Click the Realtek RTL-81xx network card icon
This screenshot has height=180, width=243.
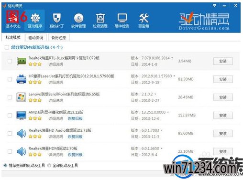(22, 61)
